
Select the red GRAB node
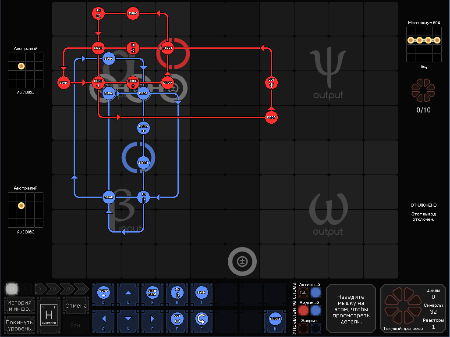pos(98,48)
